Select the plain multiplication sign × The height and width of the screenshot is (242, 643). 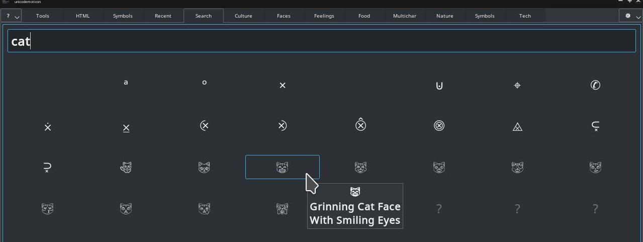coord(283,86)
